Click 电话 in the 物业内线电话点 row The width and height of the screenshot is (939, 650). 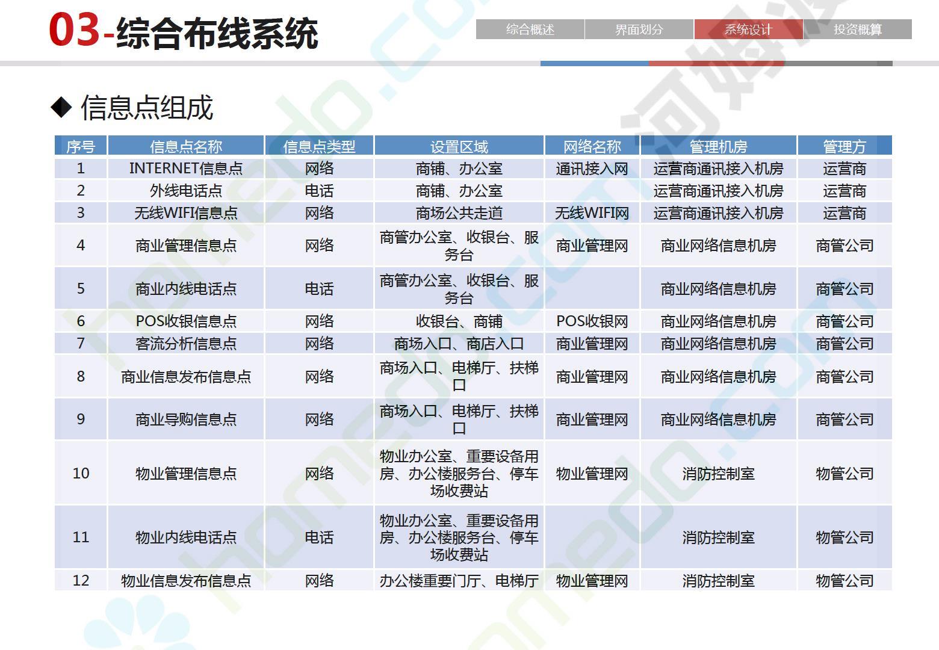319,537
